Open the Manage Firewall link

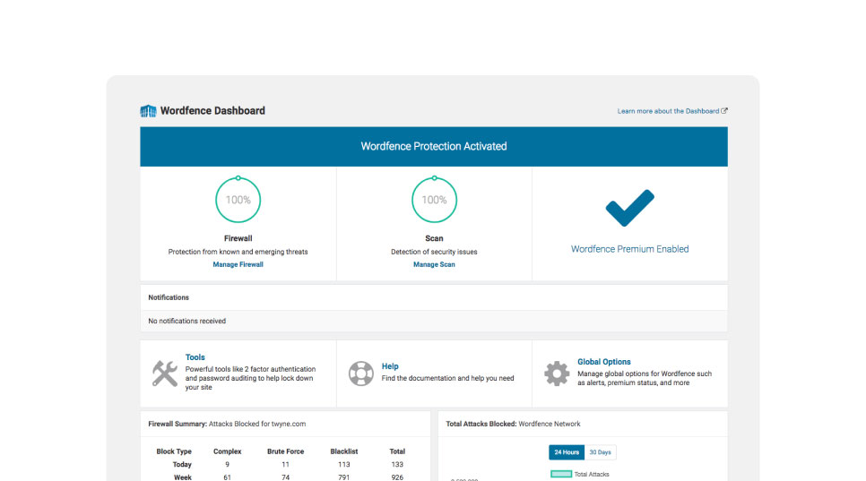[x=238, y=264]
